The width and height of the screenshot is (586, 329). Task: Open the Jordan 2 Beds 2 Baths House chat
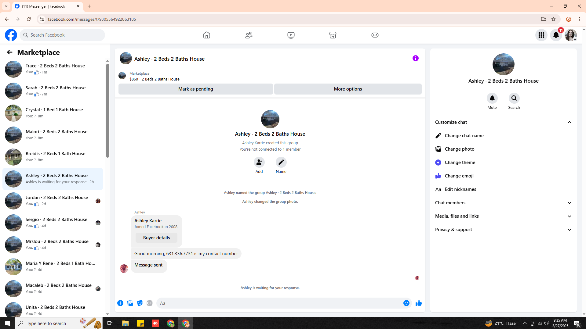(x=53, y=201)
